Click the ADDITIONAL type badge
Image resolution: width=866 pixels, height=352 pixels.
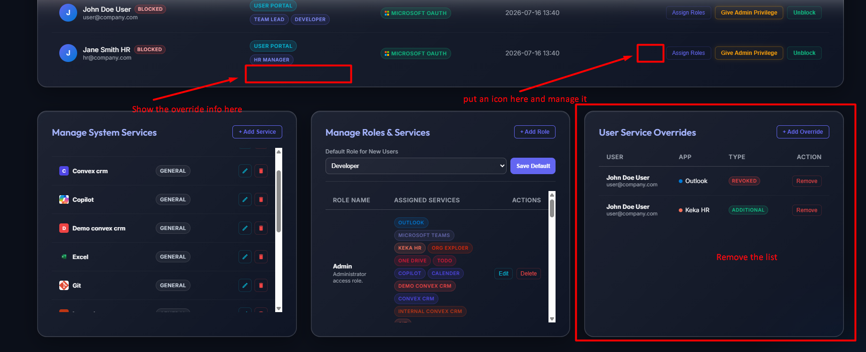(748, 210)
